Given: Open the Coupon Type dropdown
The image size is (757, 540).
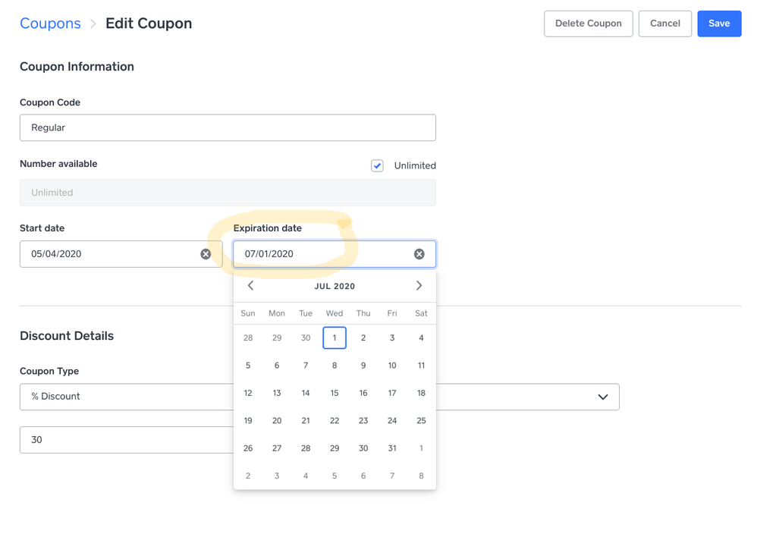Looking at the screenshot, I should 602,397.
